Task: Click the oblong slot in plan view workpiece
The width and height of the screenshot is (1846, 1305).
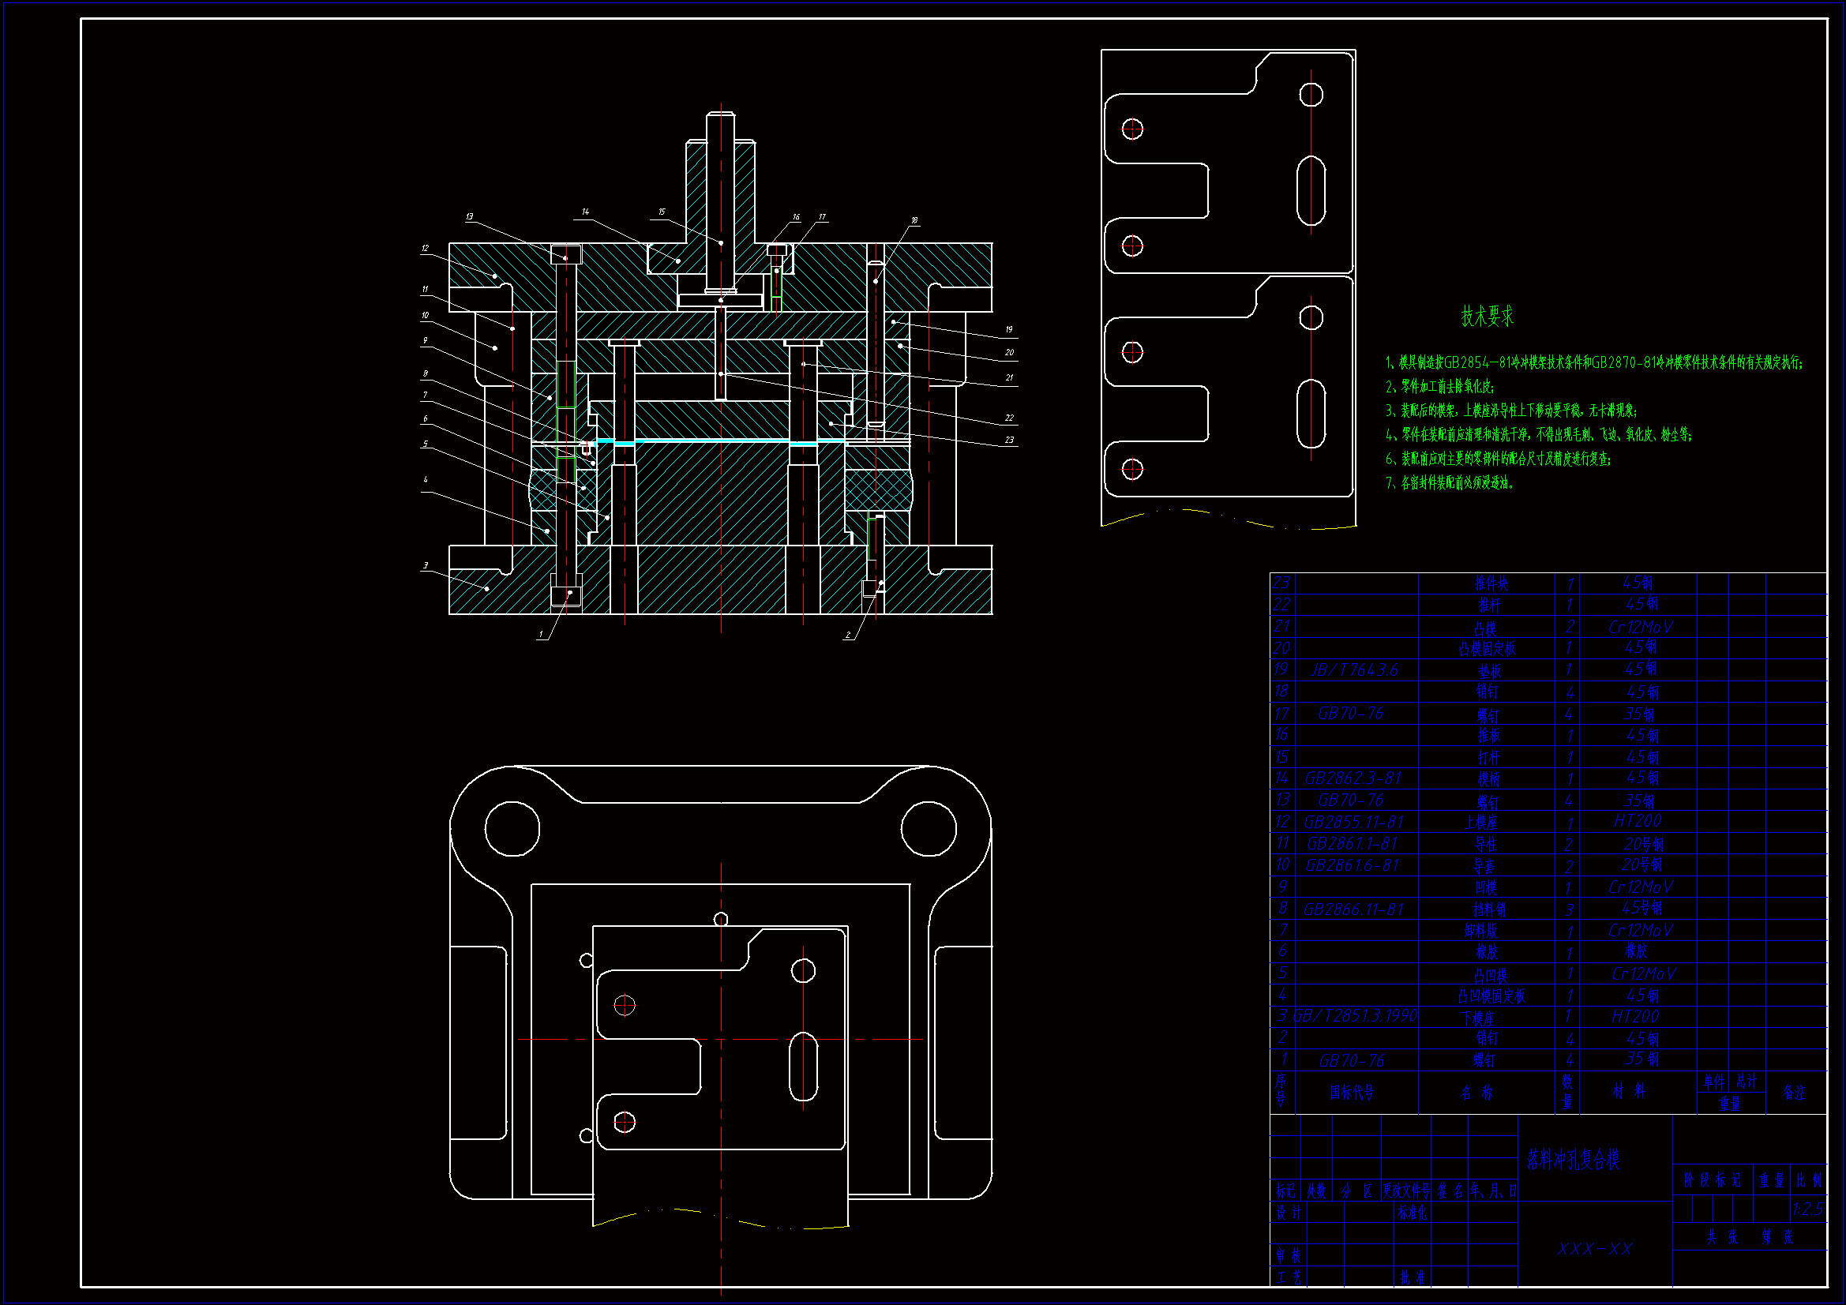Action: tap(803, 1067)
